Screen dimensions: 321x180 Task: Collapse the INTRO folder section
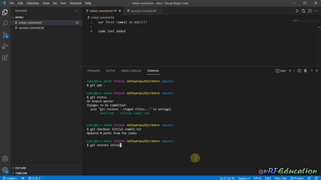click(x=47, y=17)
